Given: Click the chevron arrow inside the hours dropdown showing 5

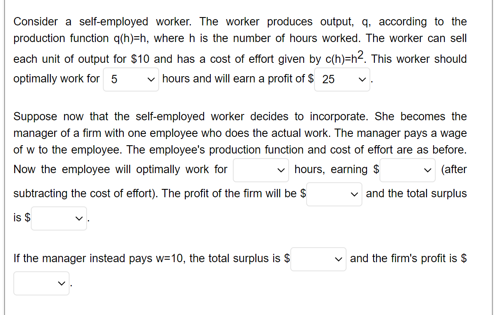Looking at the screenshot, I should point(151,79).
